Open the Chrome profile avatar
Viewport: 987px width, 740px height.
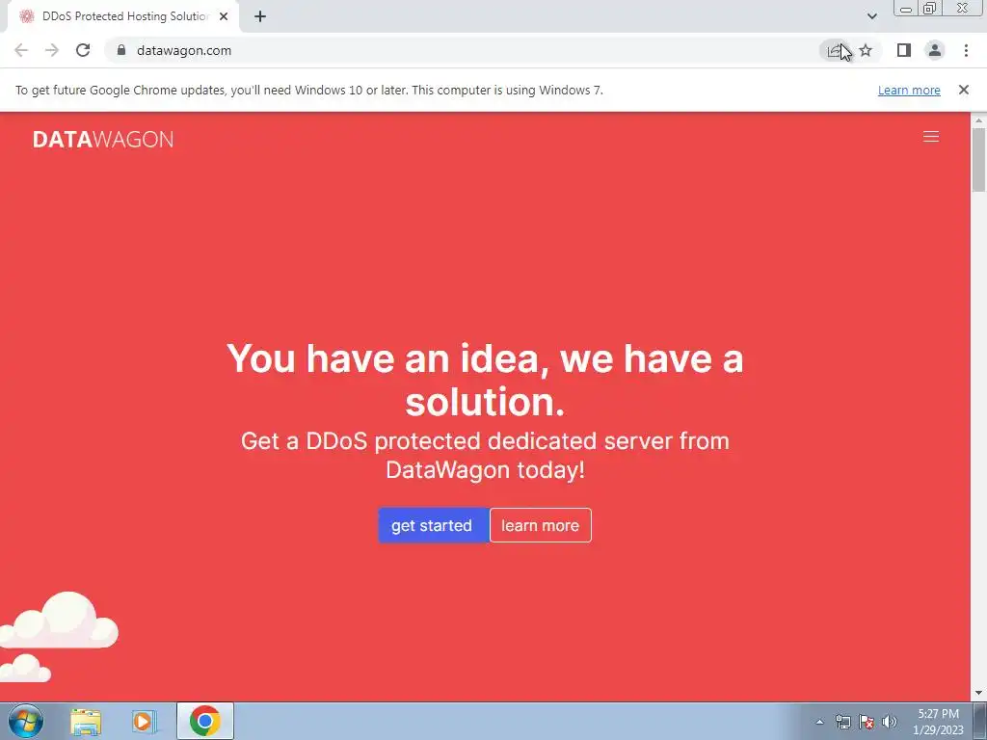[935, 50]
